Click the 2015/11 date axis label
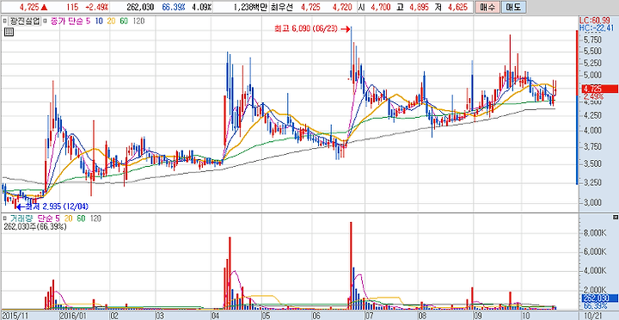Viewport: 619px width, 320px height. coord(15,316)
